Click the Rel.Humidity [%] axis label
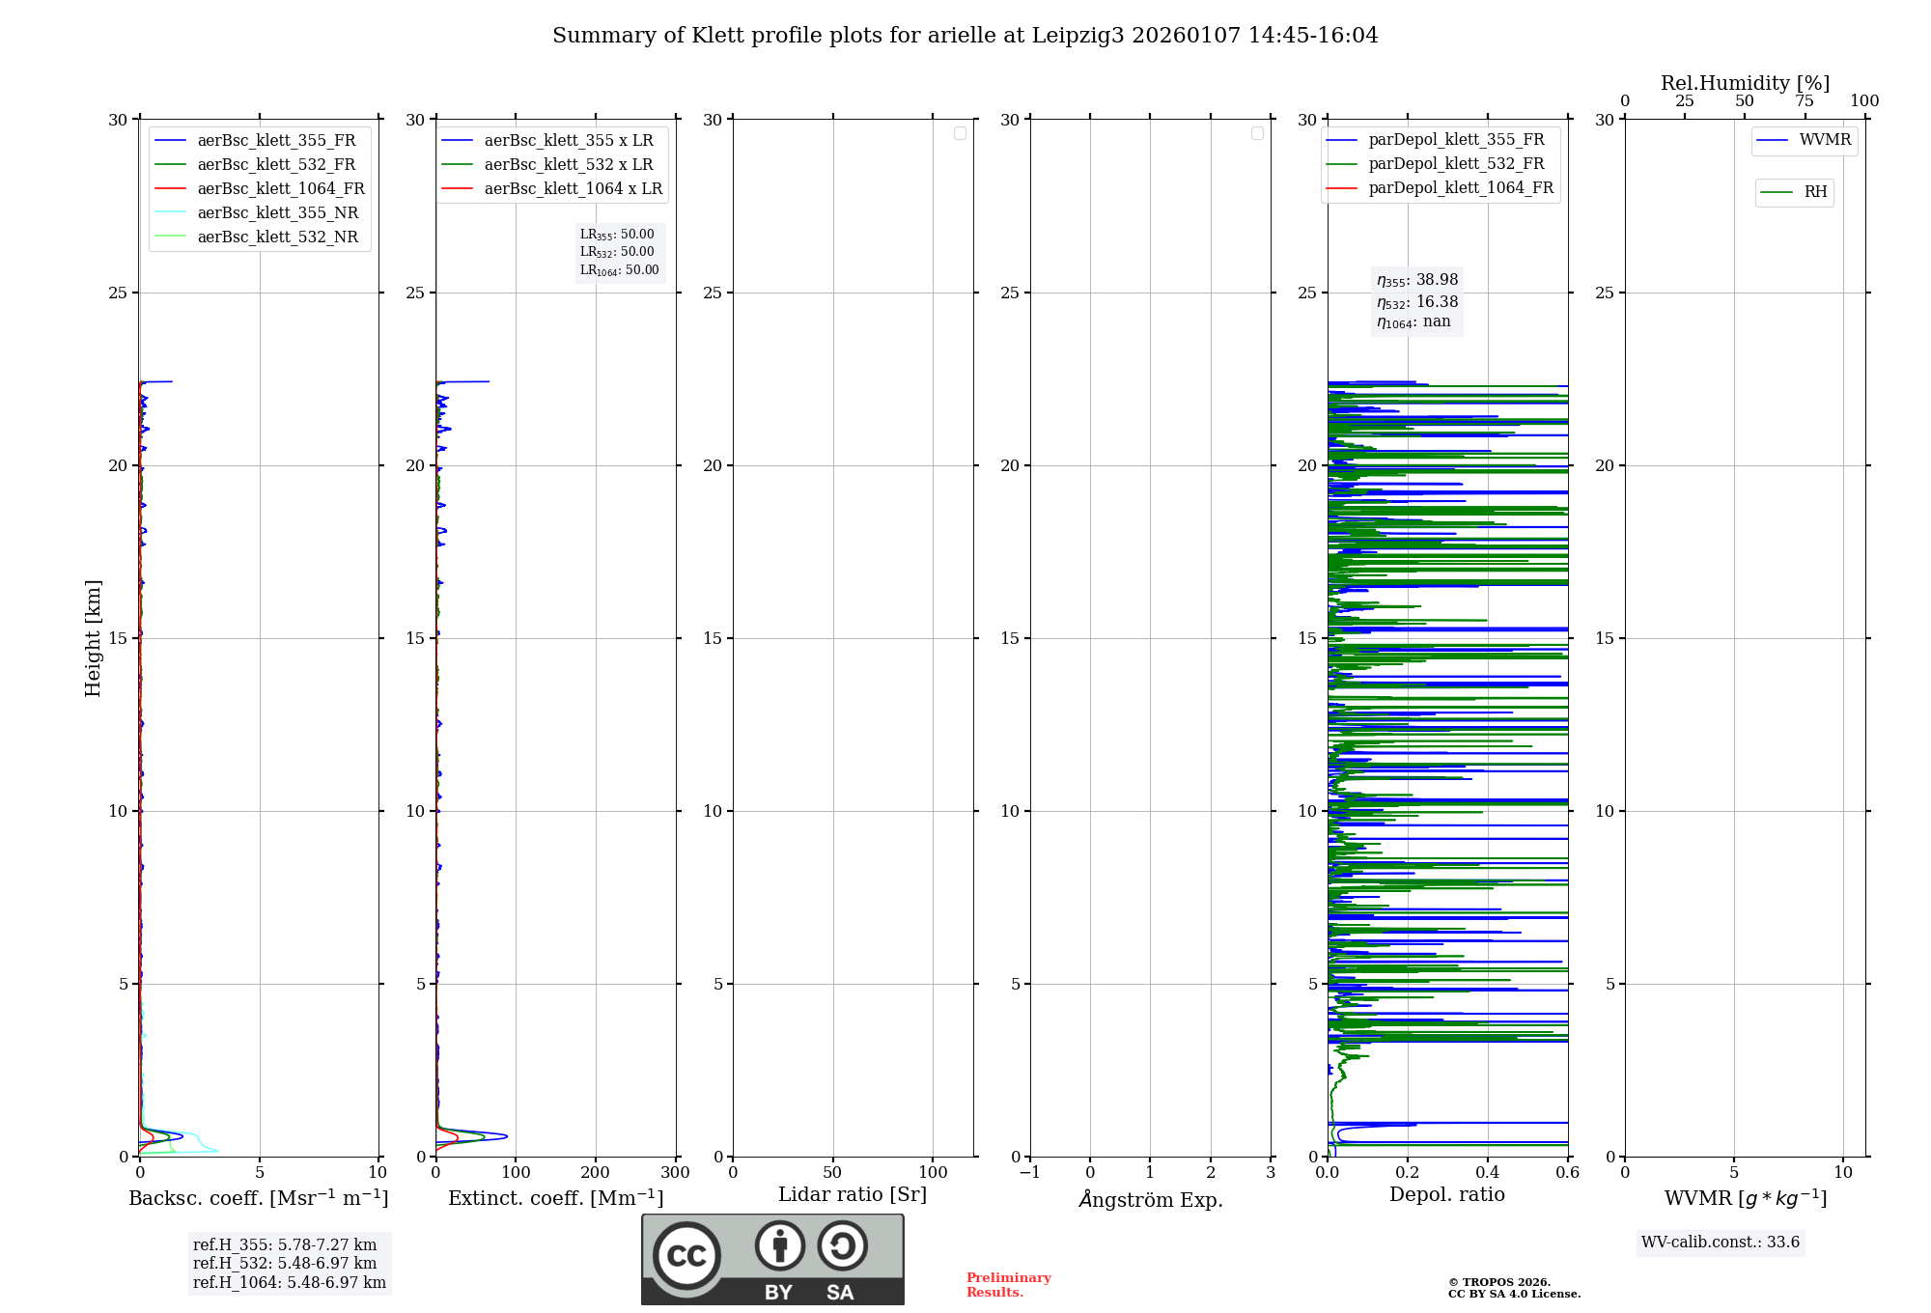1931x1313 pixels. (x=1744, y=83)
